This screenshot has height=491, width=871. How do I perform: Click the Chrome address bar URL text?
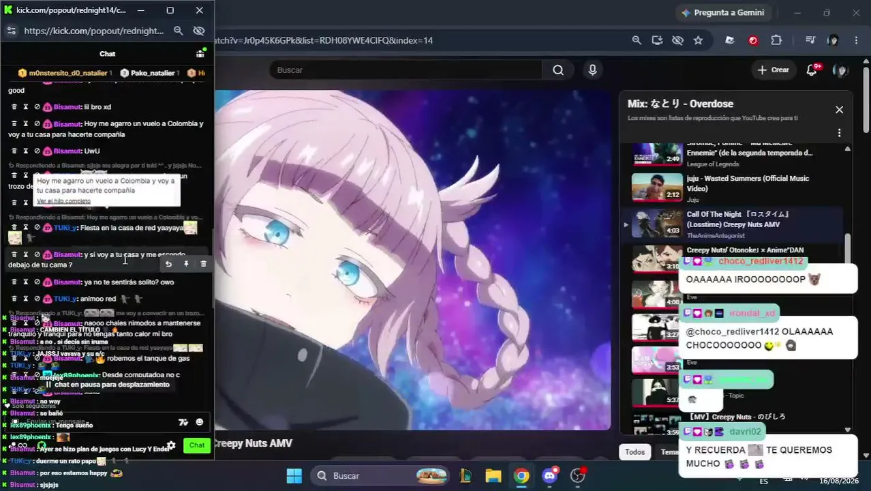pyautogui.click(x=324, y=40)
